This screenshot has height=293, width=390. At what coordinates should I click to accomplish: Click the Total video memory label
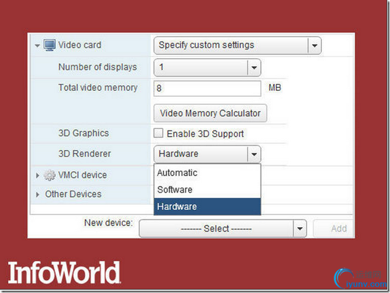(98, 88)
